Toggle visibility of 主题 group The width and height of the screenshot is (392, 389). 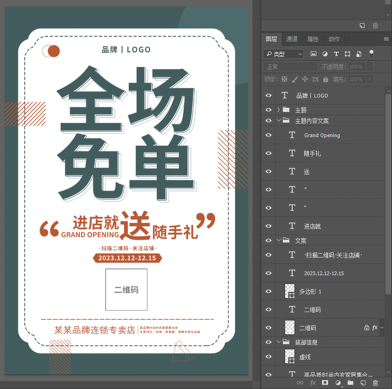268,110
